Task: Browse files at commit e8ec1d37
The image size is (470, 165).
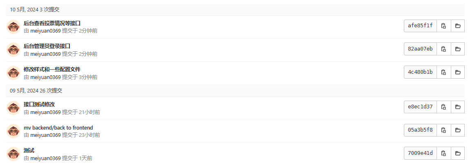Action: click(458, 107)
